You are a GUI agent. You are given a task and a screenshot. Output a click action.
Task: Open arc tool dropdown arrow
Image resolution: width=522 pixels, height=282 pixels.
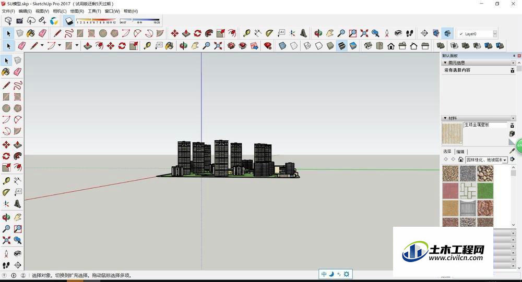click(60, 45)
